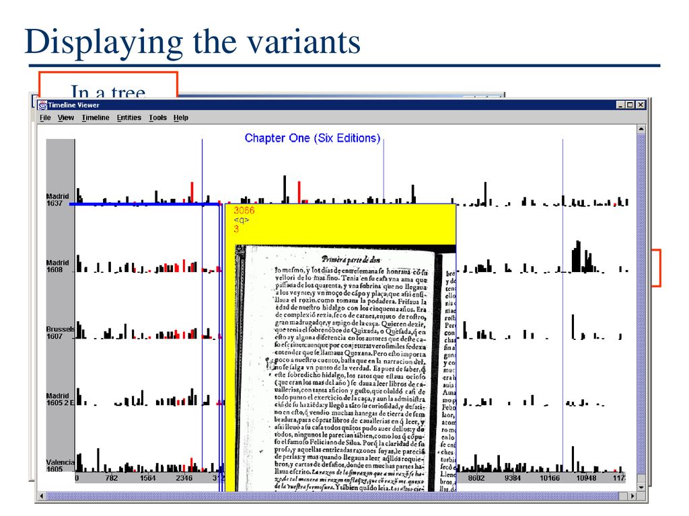Image resolution: width=689 pixels, height=516 pixels.
Task: Select the Madrid 1608 timeline label
Action: click(x=58, y=266)
